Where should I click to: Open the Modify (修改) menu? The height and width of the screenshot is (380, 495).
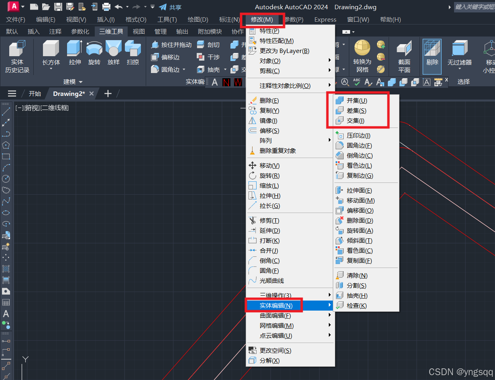[262, 20]
